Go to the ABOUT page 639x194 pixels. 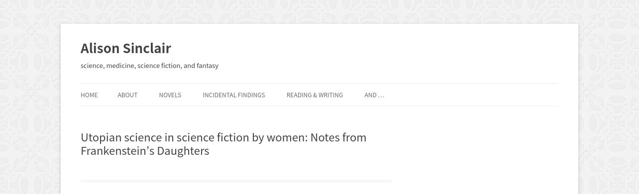pyautogui.click(x=127, y=95)
